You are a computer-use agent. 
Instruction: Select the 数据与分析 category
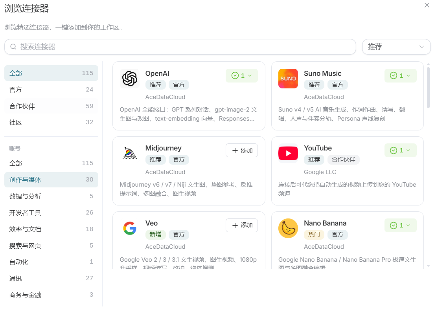pyautogui.click(x=51, y=196)
